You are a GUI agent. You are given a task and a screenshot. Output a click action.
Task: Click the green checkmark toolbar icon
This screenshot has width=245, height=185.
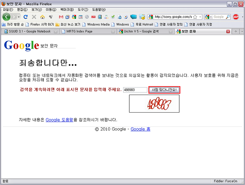coord(113,17)
